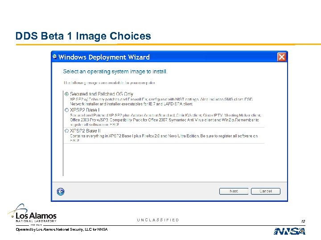Viewport: 321px width, 240px height.
Task: Click the wizard title bar icon
Action: click(55, 56)
